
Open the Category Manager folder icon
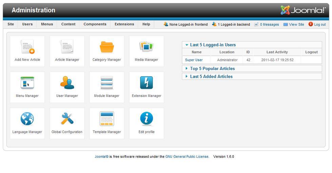[x=106, y=47]
